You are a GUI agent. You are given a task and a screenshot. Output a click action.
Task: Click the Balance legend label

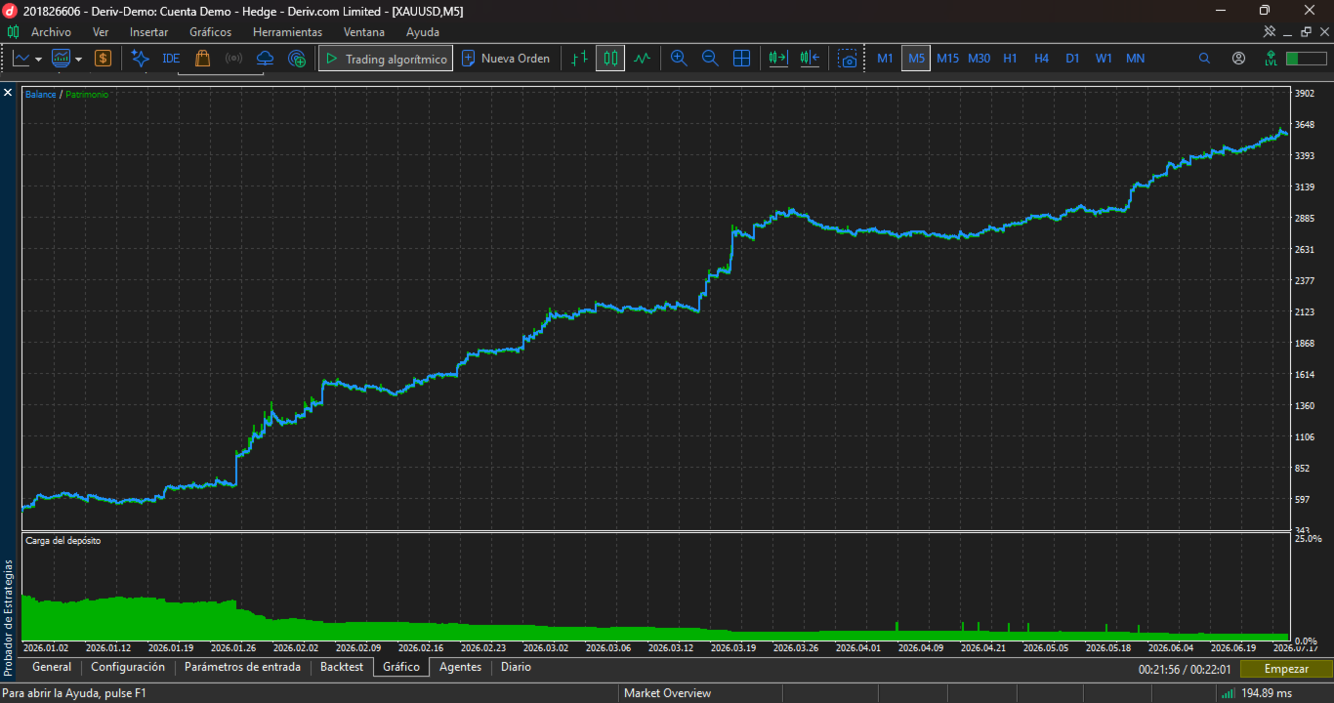pos(41,95)
